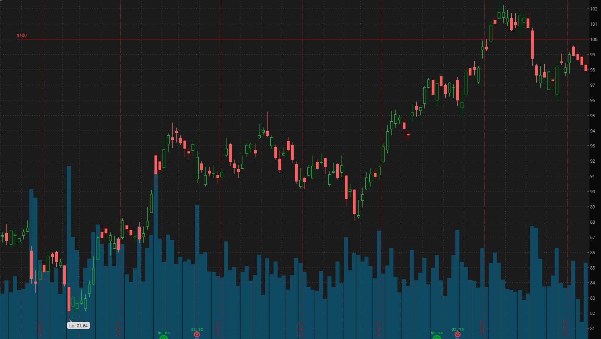Click the 100 value on price axis

(x=594, y=39)
